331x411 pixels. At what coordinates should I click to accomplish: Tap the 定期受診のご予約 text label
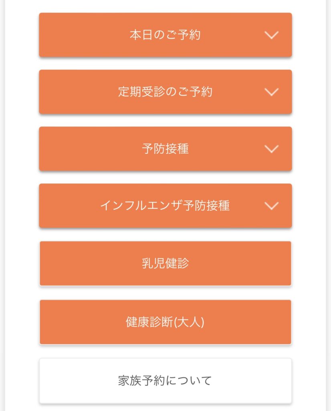(165, 92)
